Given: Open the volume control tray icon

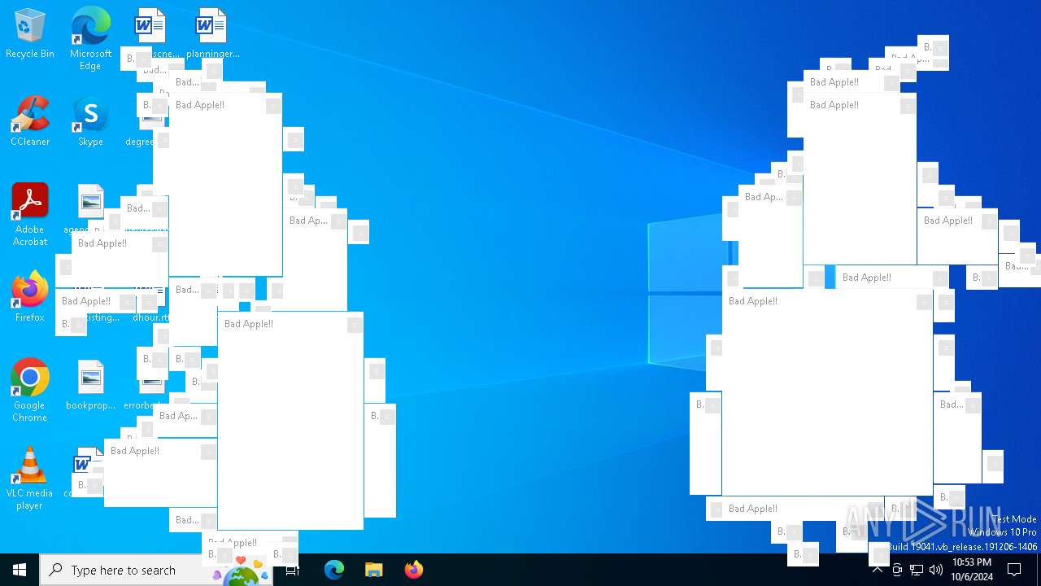Looking at the screenshot, I should pyautogui.click(x=936, y=570).
